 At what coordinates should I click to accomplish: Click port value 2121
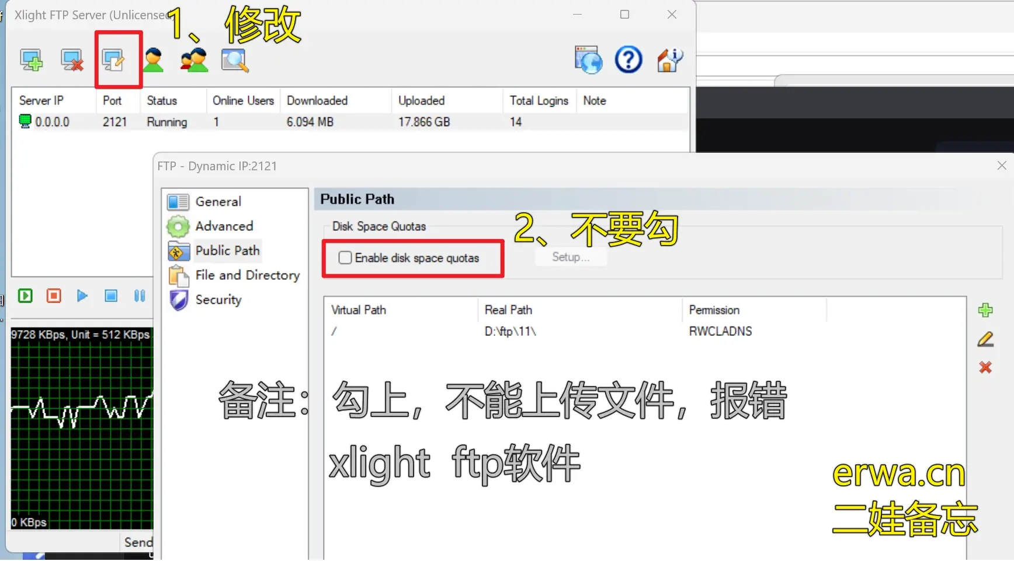(114, 122)
